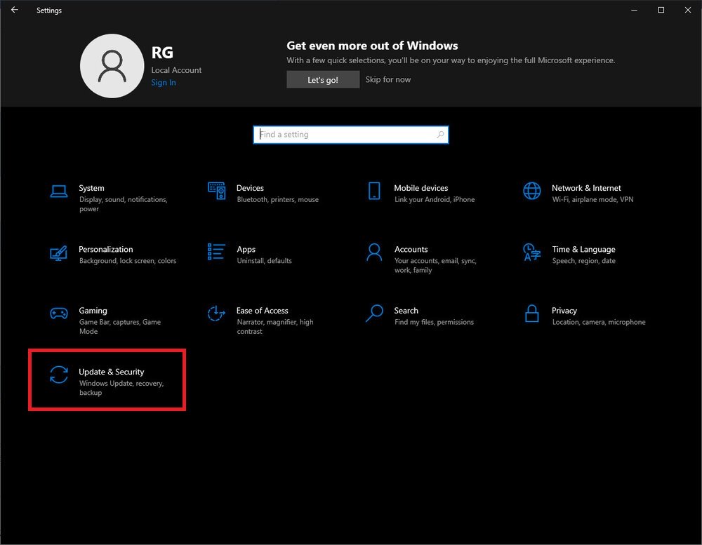This screenshot has height=545, width=702.
Task: Click 'Uninstall, defaults' description
Action: (x=264, y=261)
